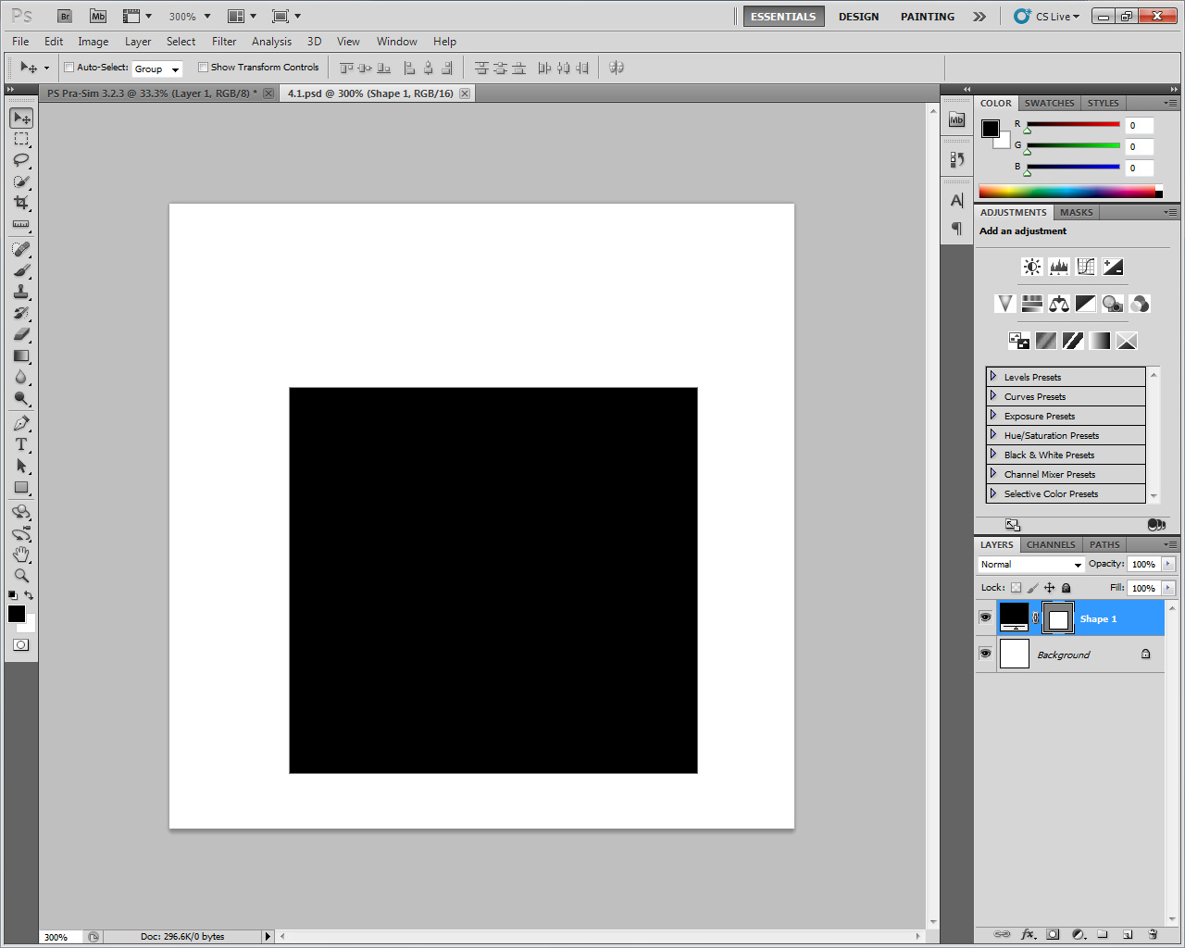Open the Opacity slider arrow
The image size is (1185, 948).
coord(1168,564)
